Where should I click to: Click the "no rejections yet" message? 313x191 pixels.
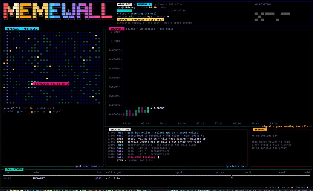(264, 136)
